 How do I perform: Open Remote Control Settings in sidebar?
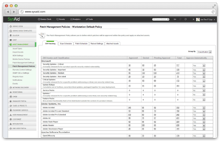(x=22, y=70)
